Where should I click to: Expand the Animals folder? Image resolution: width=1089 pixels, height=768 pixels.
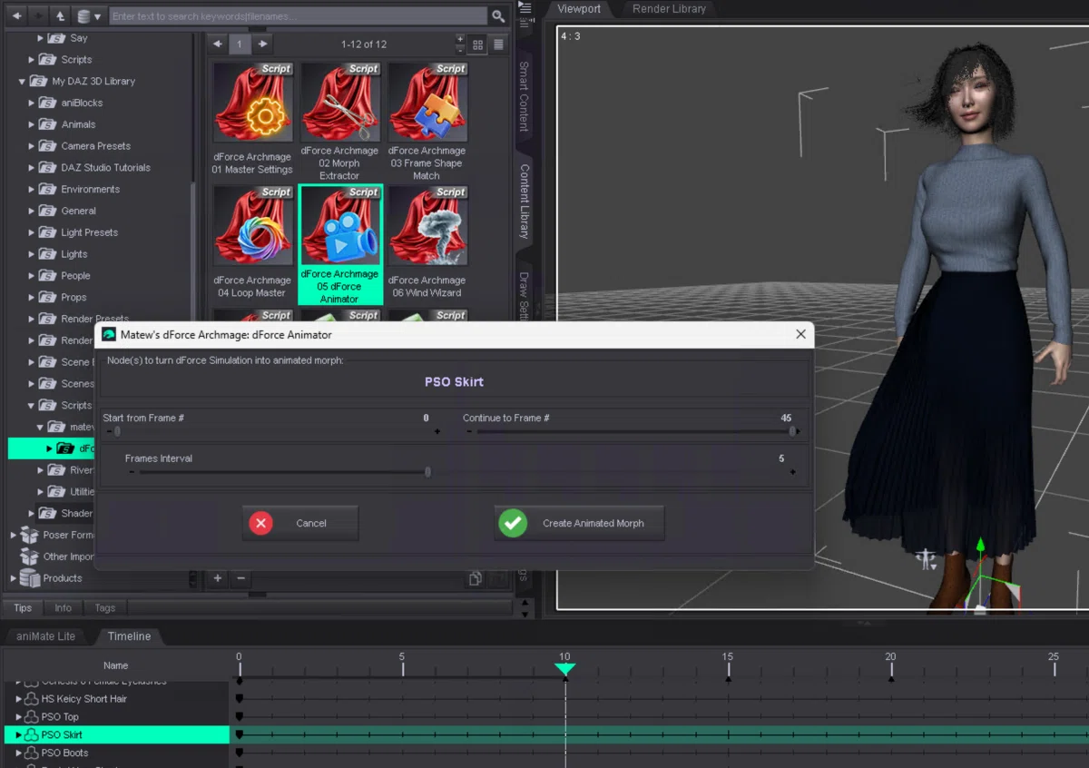31,124
